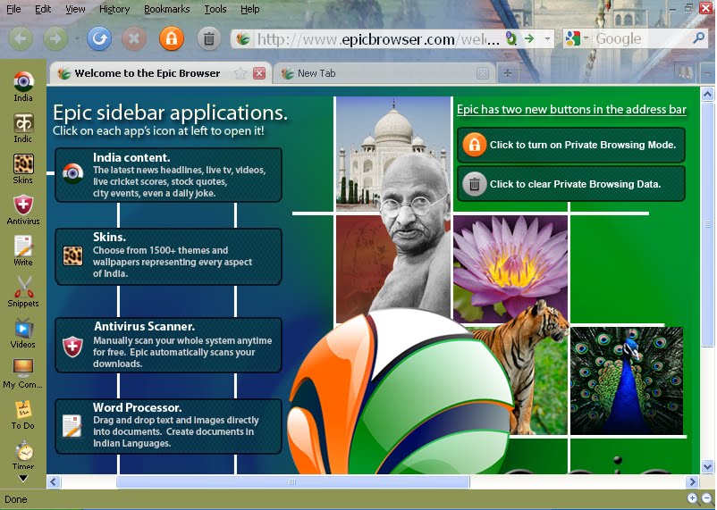Open the My Computer sidebar app

point(23,374)
